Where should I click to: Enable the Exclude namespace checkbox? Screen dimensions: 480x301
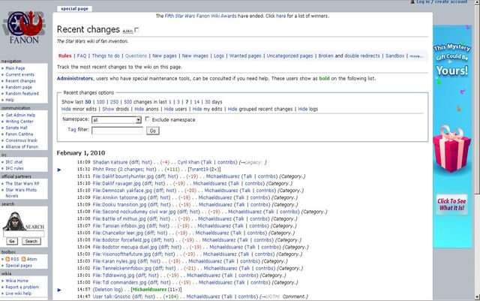point(147,119)
